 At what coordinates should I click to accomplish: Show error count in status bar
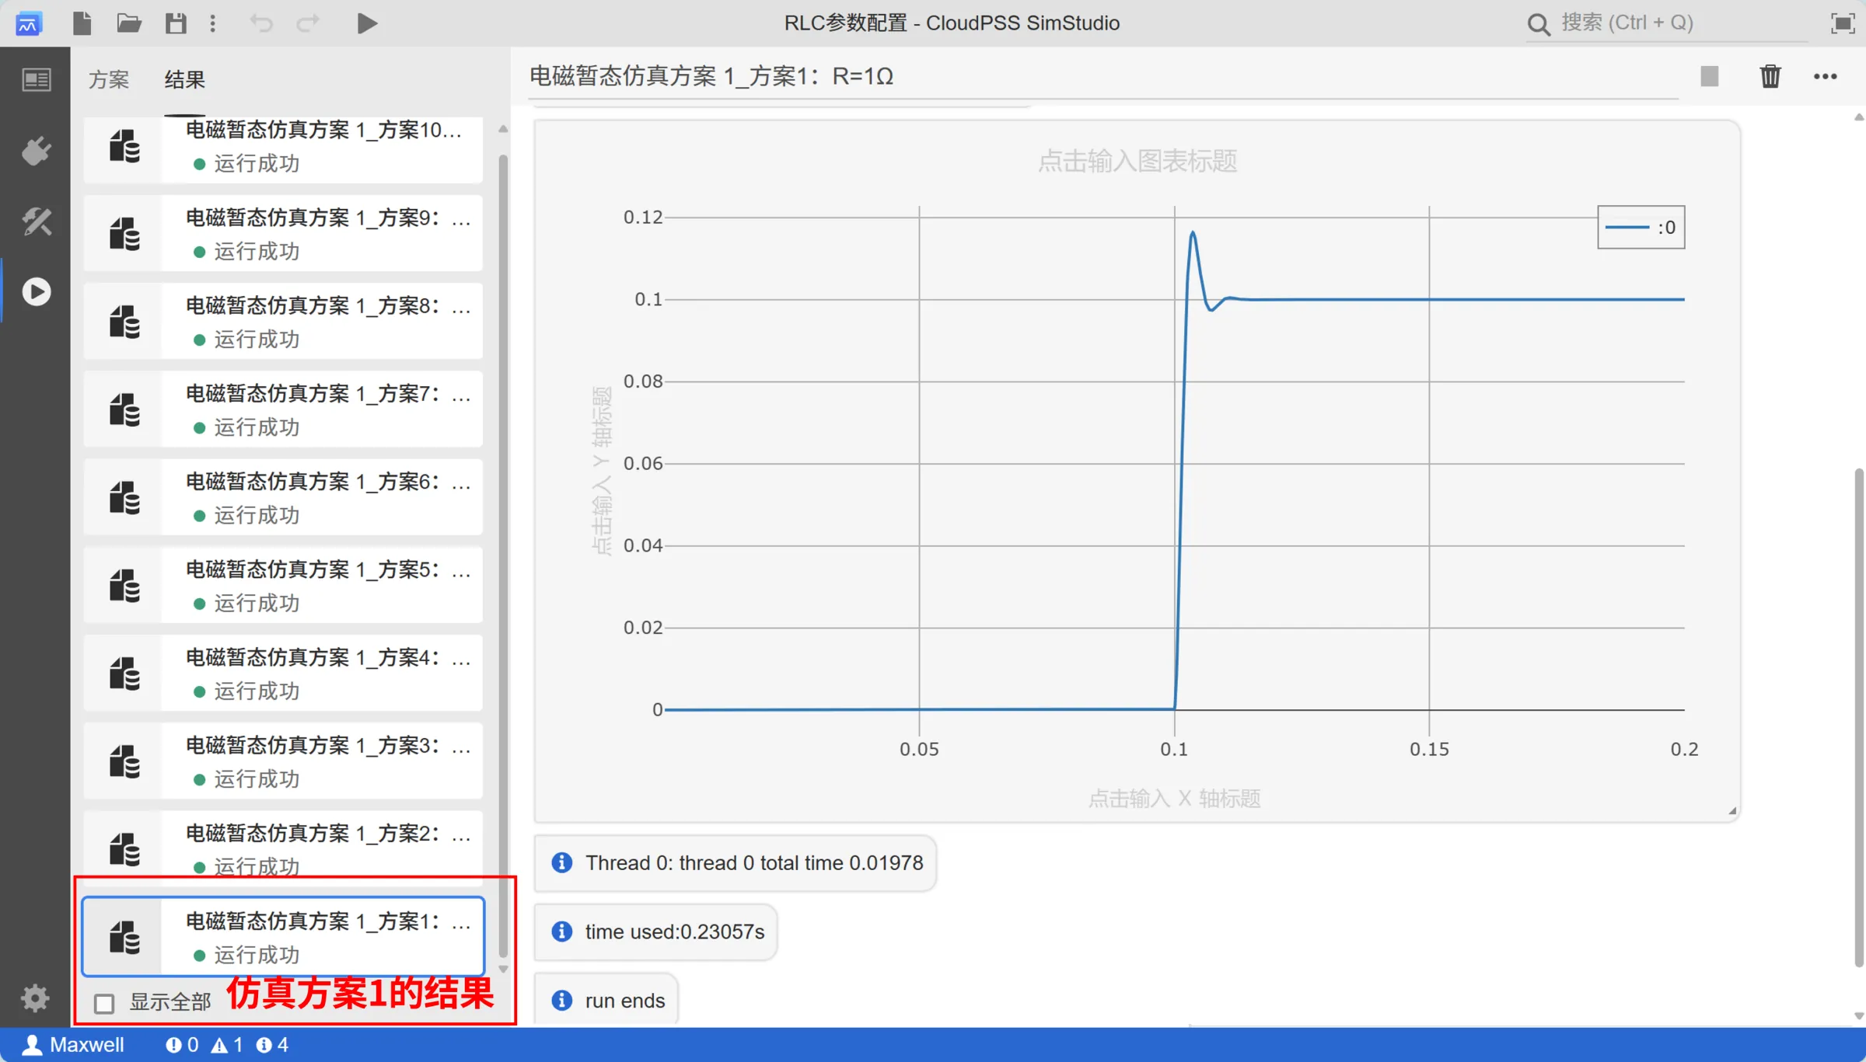182,1045
